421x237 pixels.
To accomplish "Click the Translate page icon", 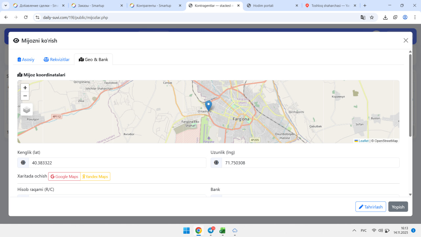I will (x=363, y=17).
